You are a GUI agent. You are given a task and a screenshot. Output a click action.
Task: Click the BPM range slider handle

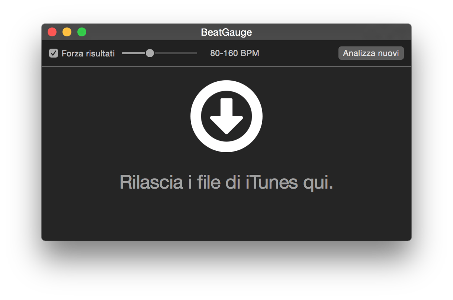[x=150, y=53]
